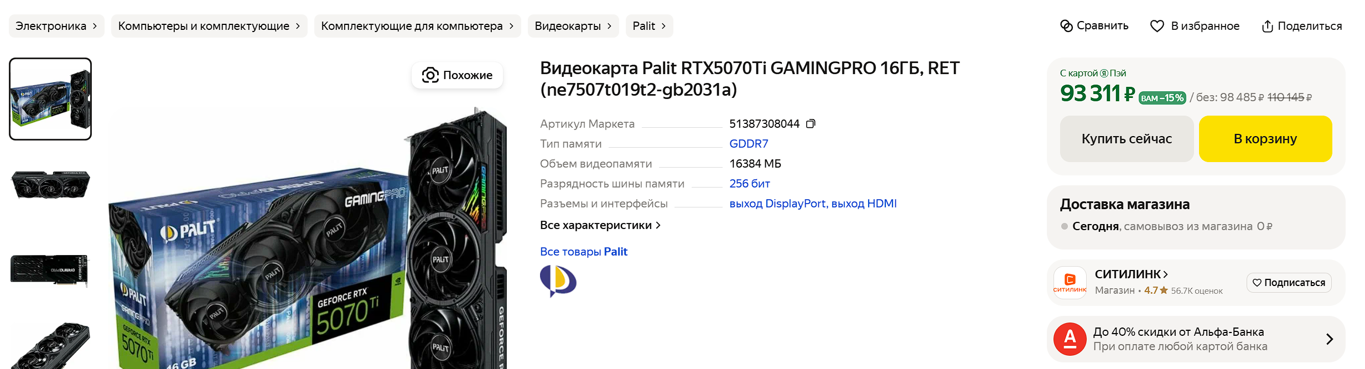Expand СИТИЛИНК store name chevron

tap(1165, 274)
